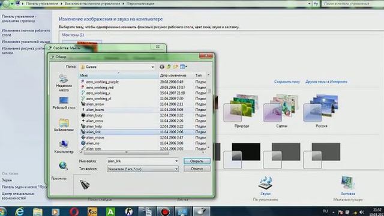Open Change desktop icons link

click(x=26, y=33)
